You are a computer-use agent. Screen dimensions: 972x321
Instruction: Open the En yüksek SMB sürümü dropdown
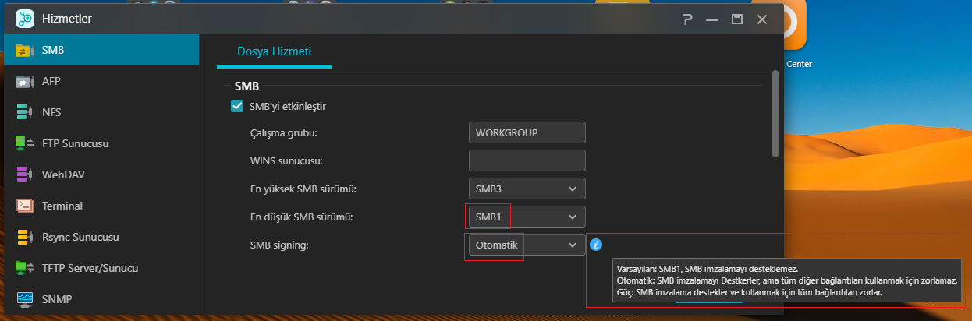(x=527, y=189)
